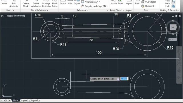
Task: Open the Edit Attribute dropdown arrow
Action: [19, 5]
